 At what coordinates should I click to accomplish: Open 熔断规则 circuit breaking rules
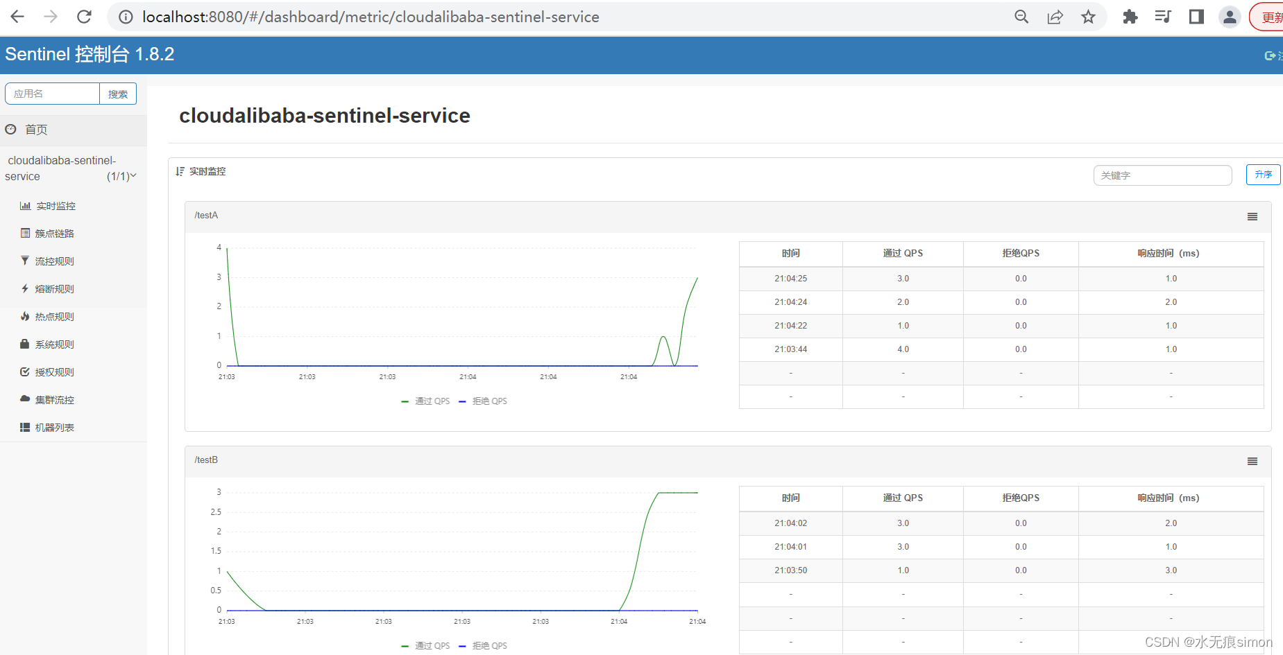pyautogui.click(x=55, y=289)
